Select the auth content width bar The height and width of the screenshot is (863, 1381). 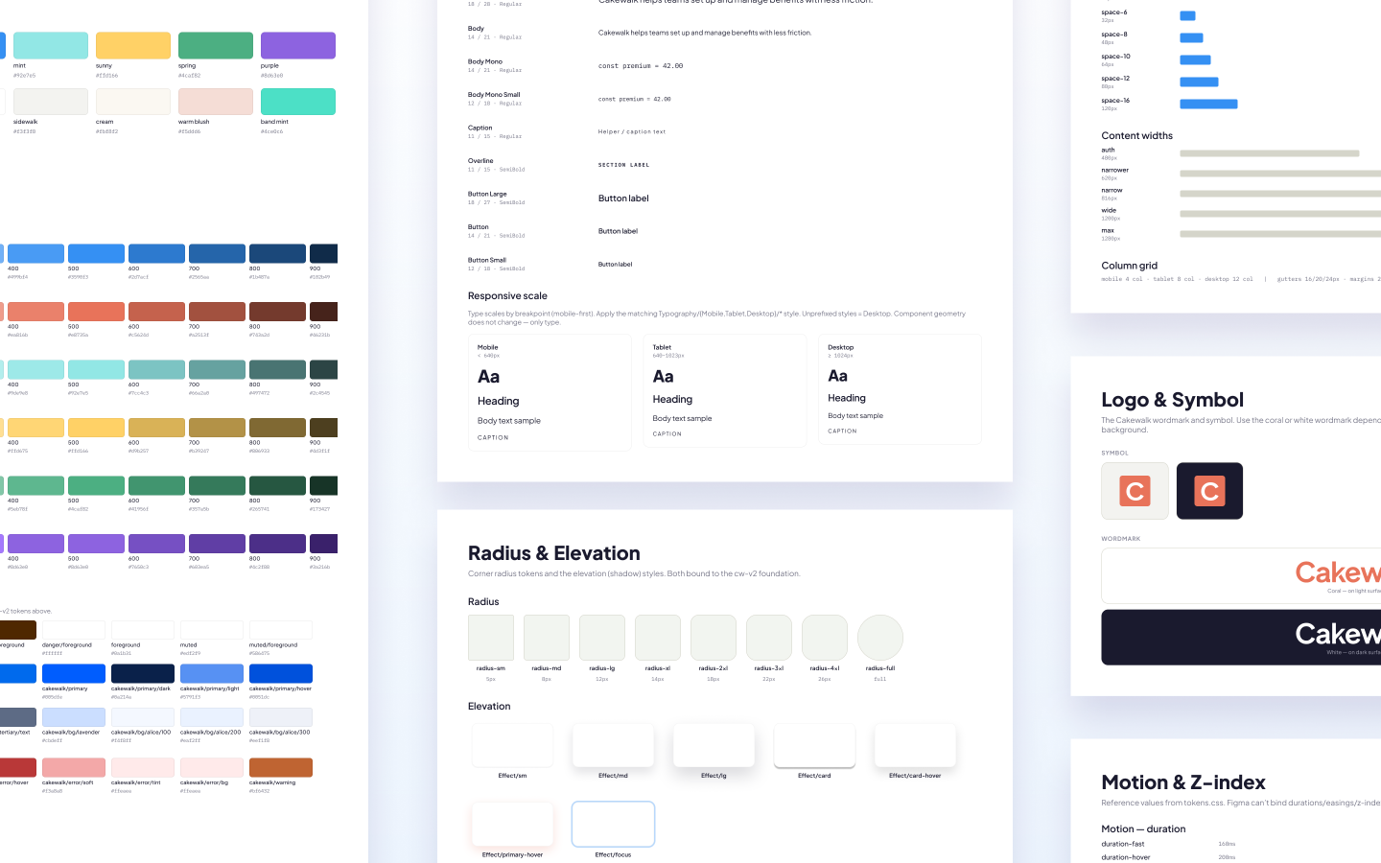pos(1269,153)
